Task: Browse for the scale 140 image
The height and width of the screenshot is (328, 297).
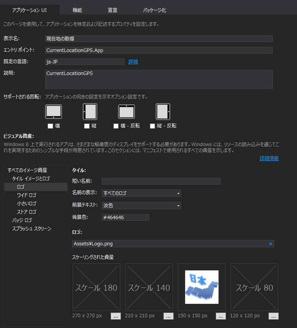Action: (169, 316)
